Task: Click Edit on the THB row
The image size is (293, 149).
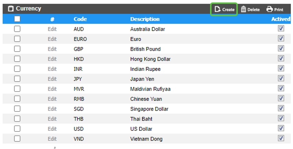Action: 52,119
